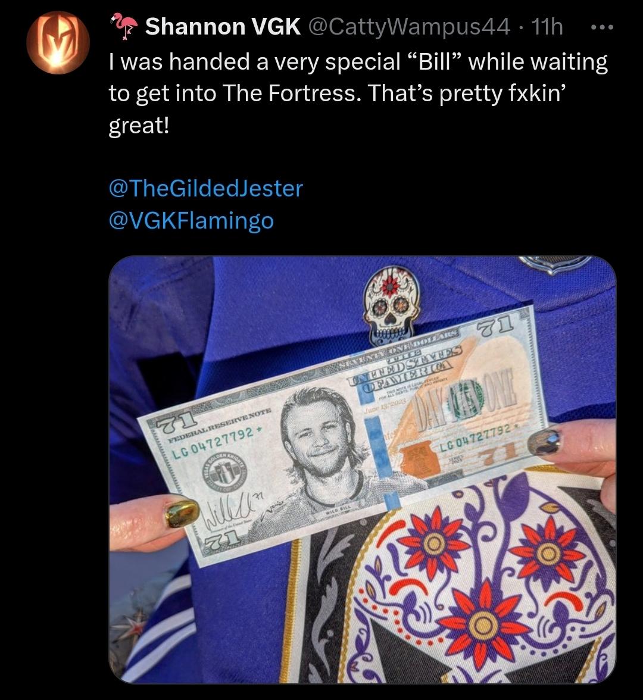The image size is (643, 700).
Task: Click the black-painted fingernail in photo
Action: [x=547, y=442]
